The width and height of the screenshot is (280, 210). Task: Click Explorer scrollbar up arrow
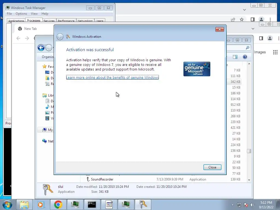249,64
